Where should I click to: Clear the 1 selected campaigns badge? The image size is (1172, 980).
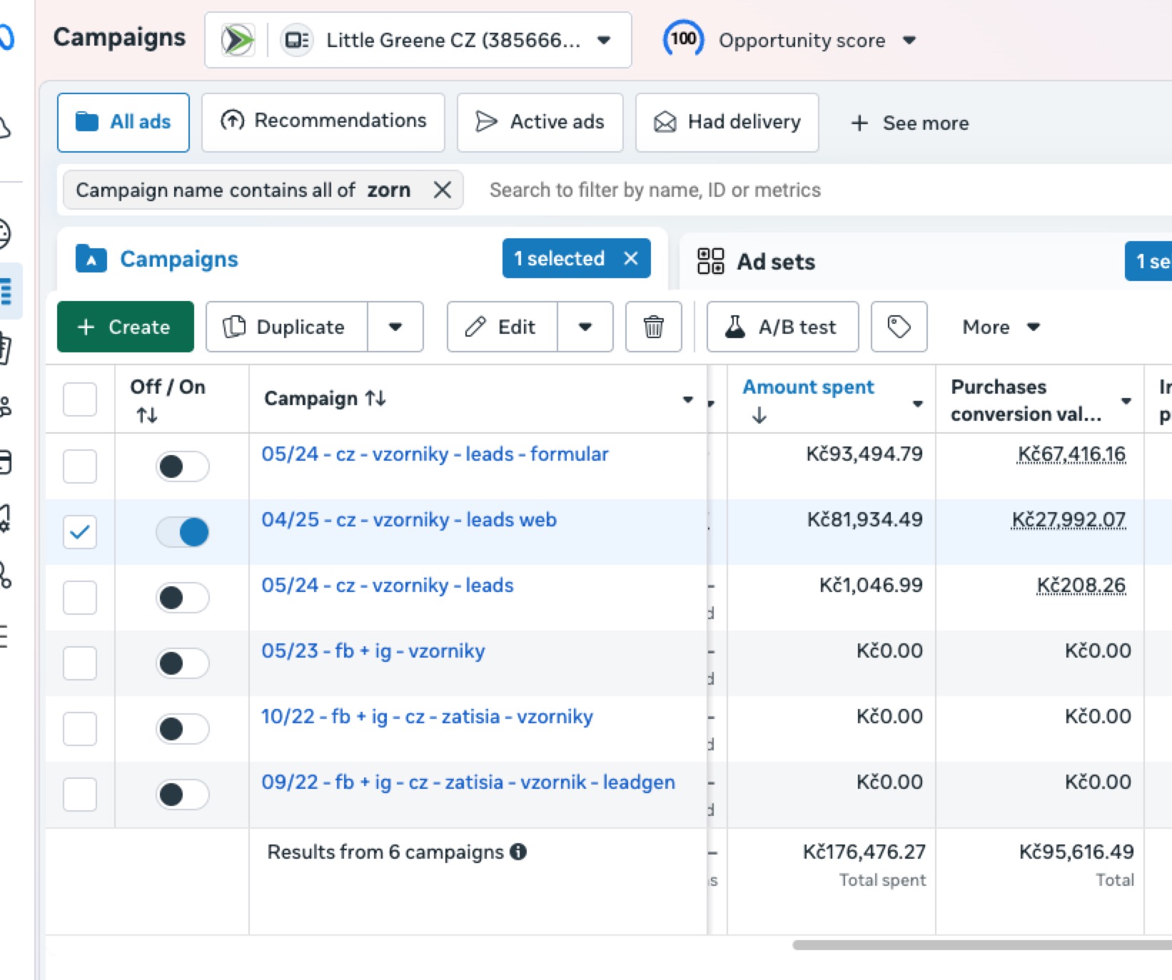631,258
